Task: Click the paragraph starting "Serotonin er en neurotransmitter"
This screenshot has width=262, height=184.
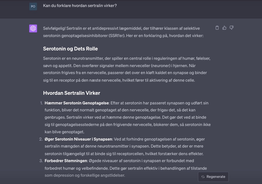Action: (127, 69)
